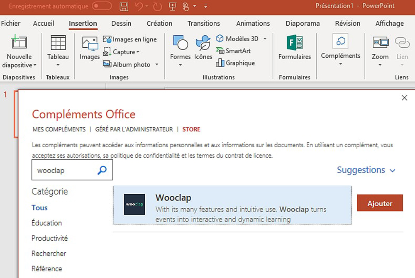Click the Compléments add-ins icon
Screen dimensions: 415x278
tap(340, 41)
